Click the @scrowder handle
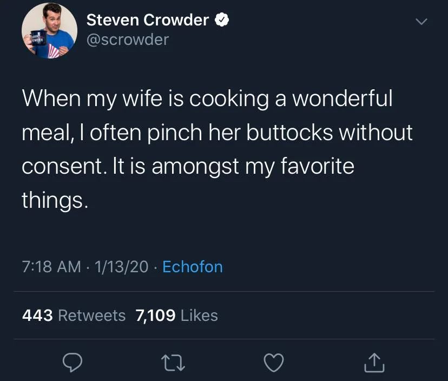Viewport: 448px width, 381px height. coord(128,39)
